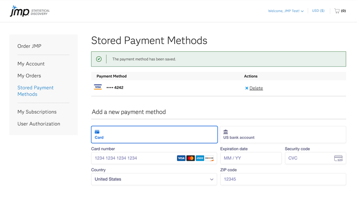Go to My Account in the sidebar
Screen dimensions: 357x197
31,64
